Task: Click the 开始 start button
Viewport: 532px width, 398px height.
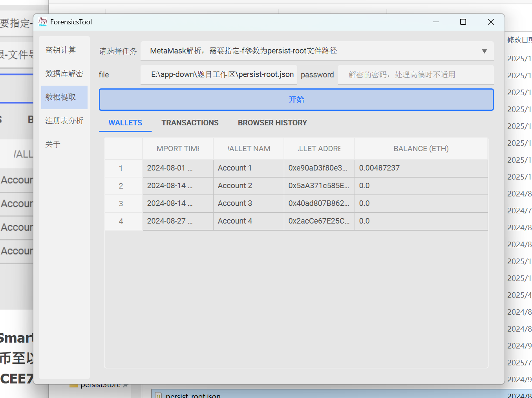Action: [x=296, y=99]
